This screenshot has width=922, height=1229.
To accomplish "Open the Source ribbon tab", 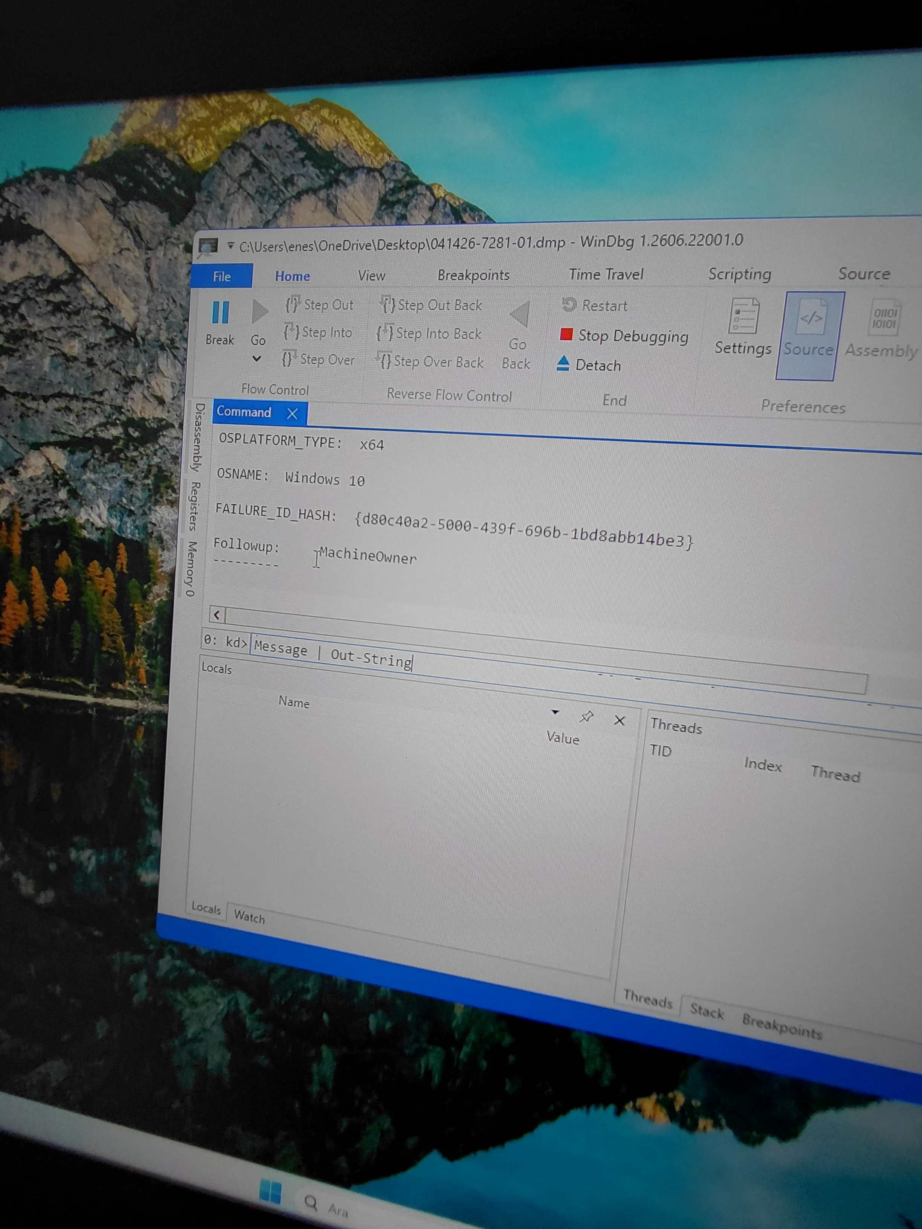I will pos(864,273).
